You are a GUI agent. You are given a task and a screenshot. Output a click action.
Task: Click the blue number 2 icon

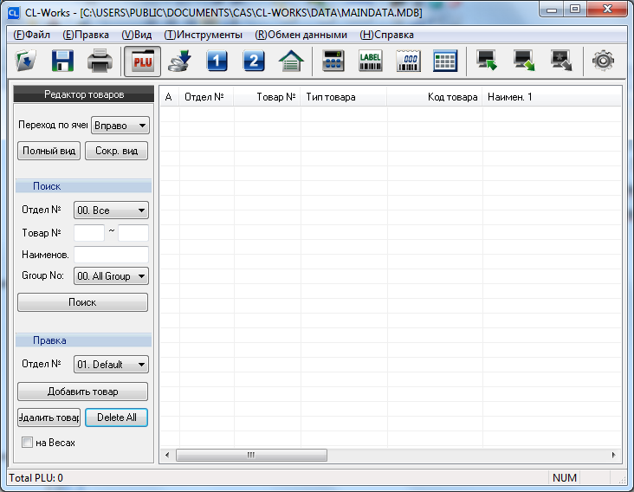tap(253, 61)
